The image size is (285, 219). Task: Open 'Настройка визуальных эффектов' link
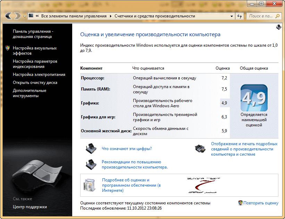[x=35, y=51]
